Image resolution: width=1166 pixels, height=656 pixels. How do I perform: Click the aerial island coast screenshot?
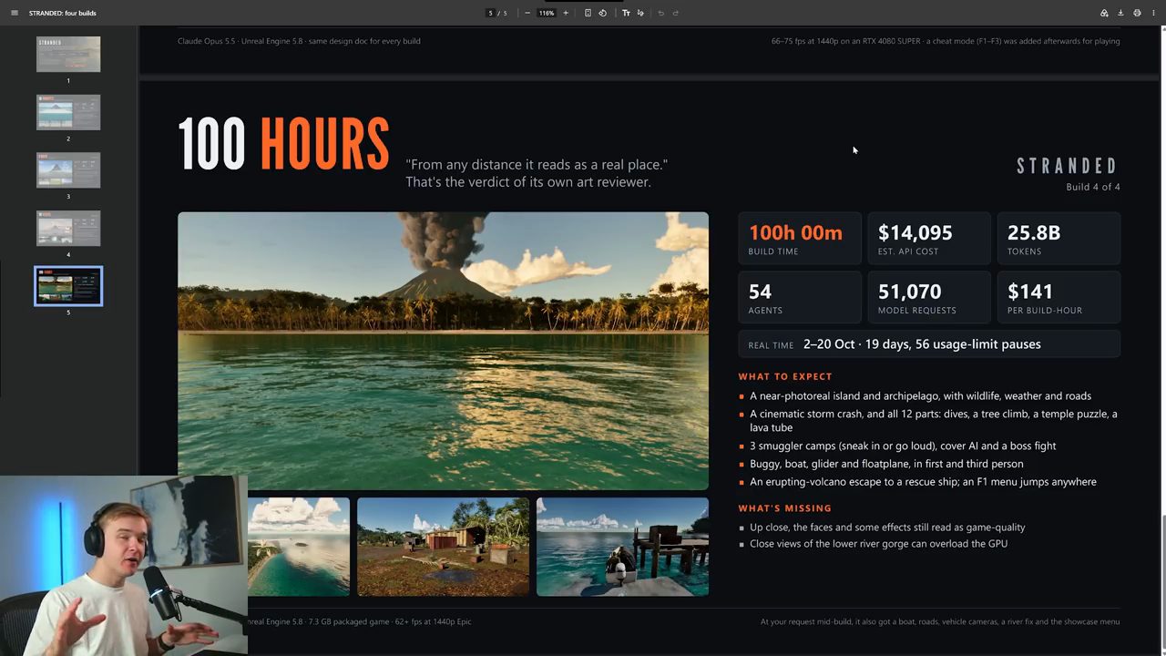[299, 547]
